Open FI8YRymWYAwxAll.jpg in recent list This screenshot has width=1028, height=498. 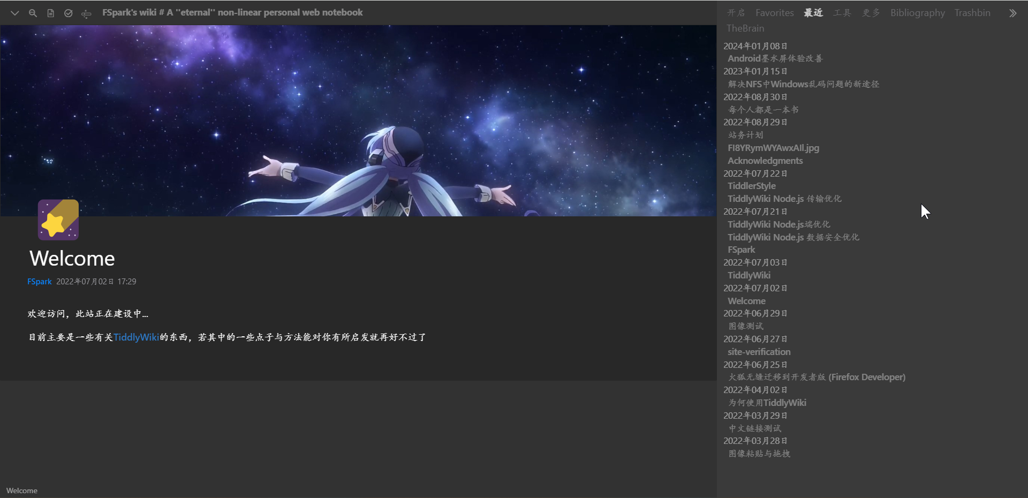pyautogui.click(x=773, y=148)
